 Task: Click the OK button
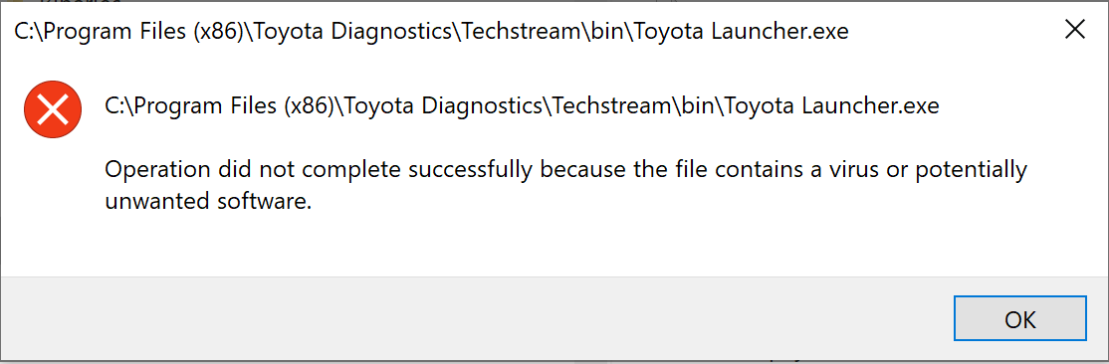pos(1019,319)
